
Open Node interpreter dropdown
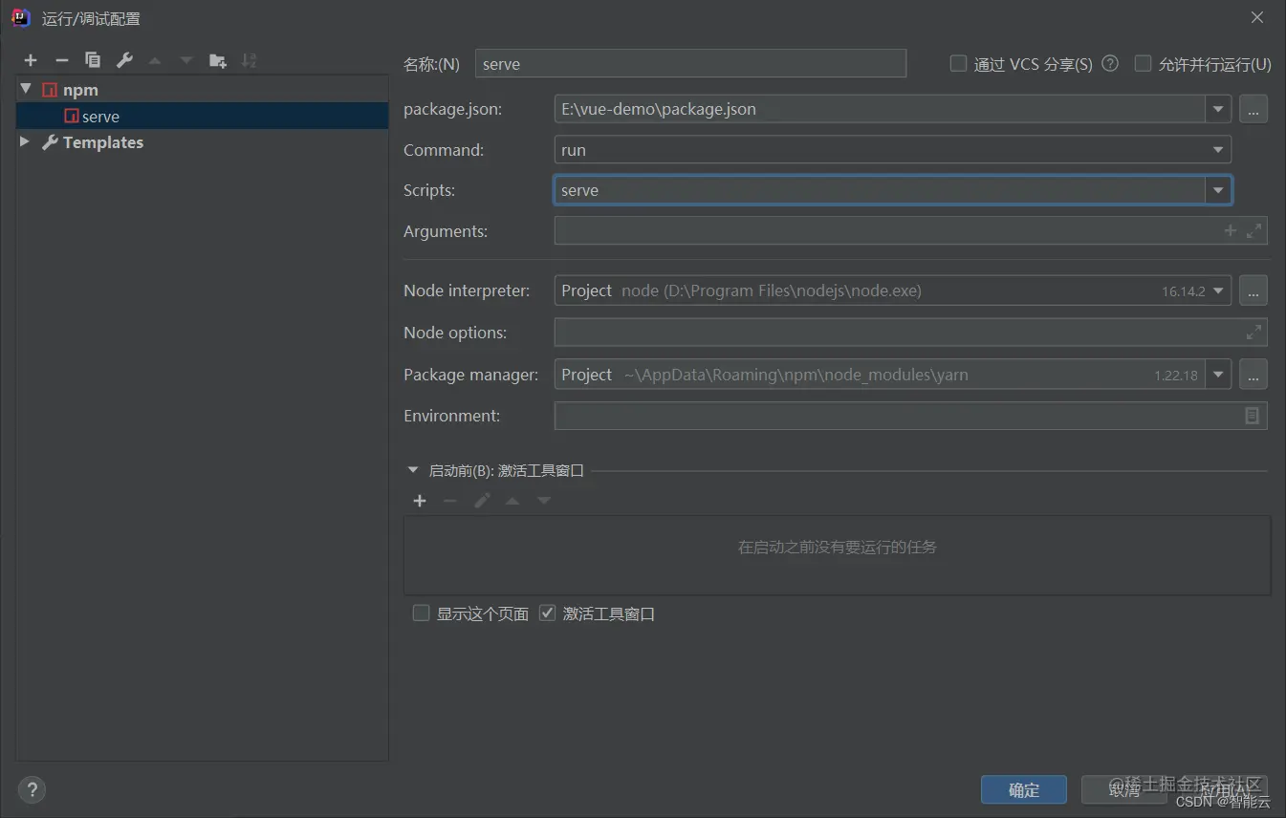pos(1218,291)
